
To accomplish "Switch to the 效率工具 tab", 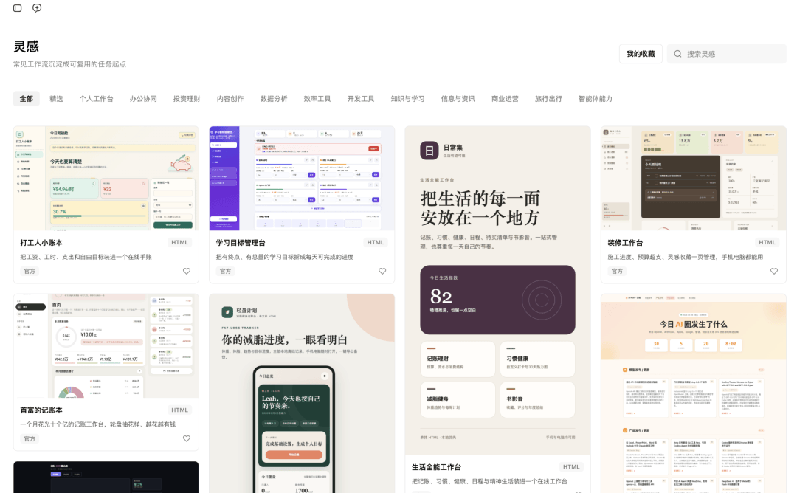I will tap(317, 99).
